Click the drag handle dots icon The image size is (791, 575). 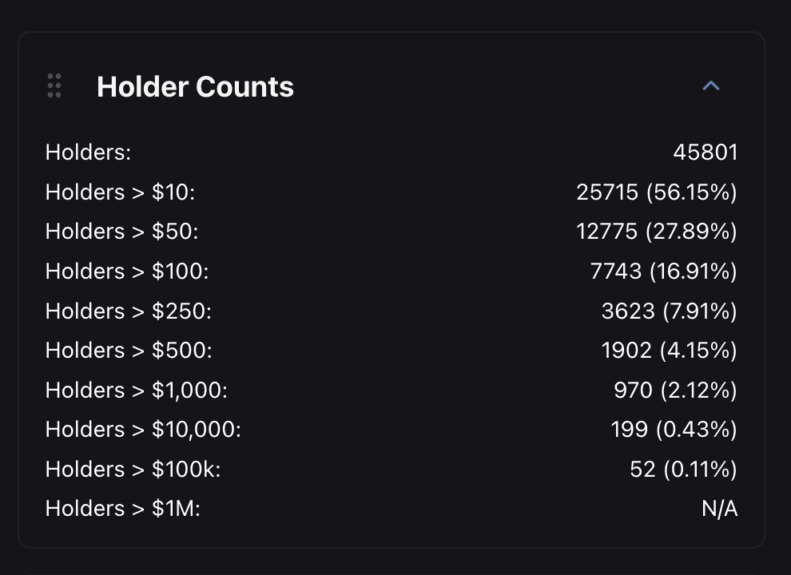tap(54, 85)
